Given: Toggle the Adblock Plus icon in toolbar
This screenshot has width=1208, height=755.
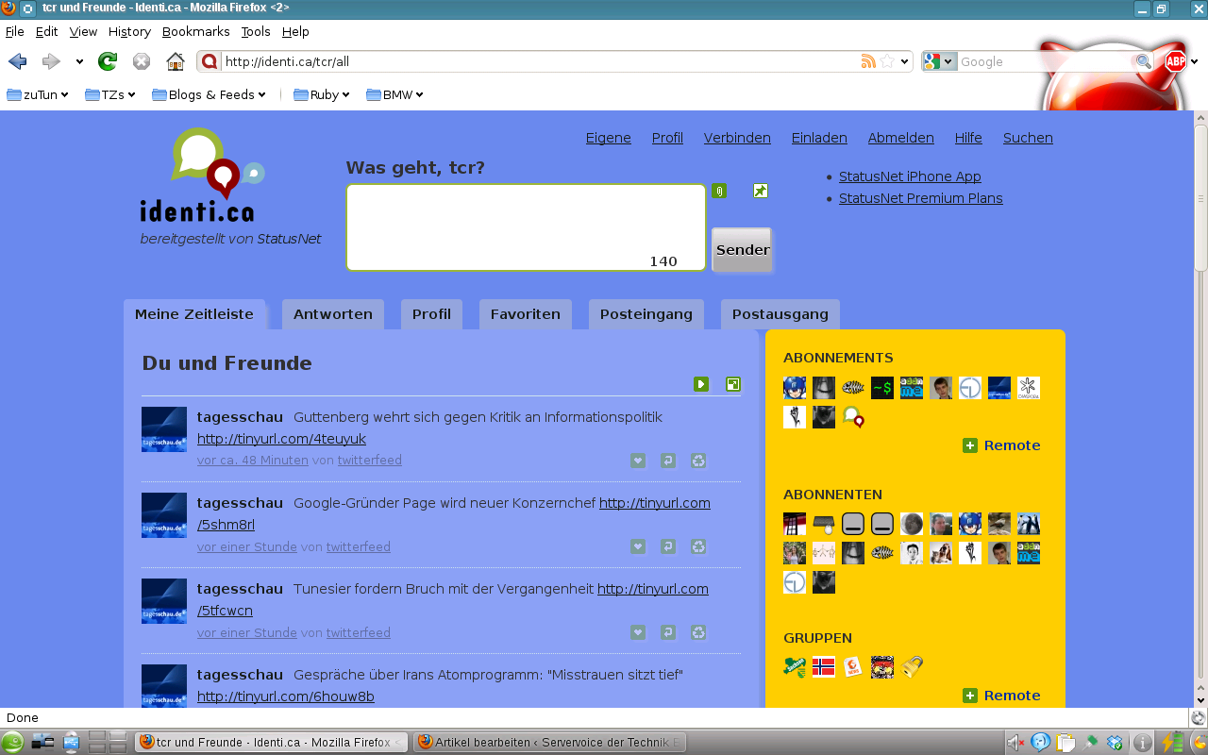Looking at the screenshot, I should pos(1175,61).
